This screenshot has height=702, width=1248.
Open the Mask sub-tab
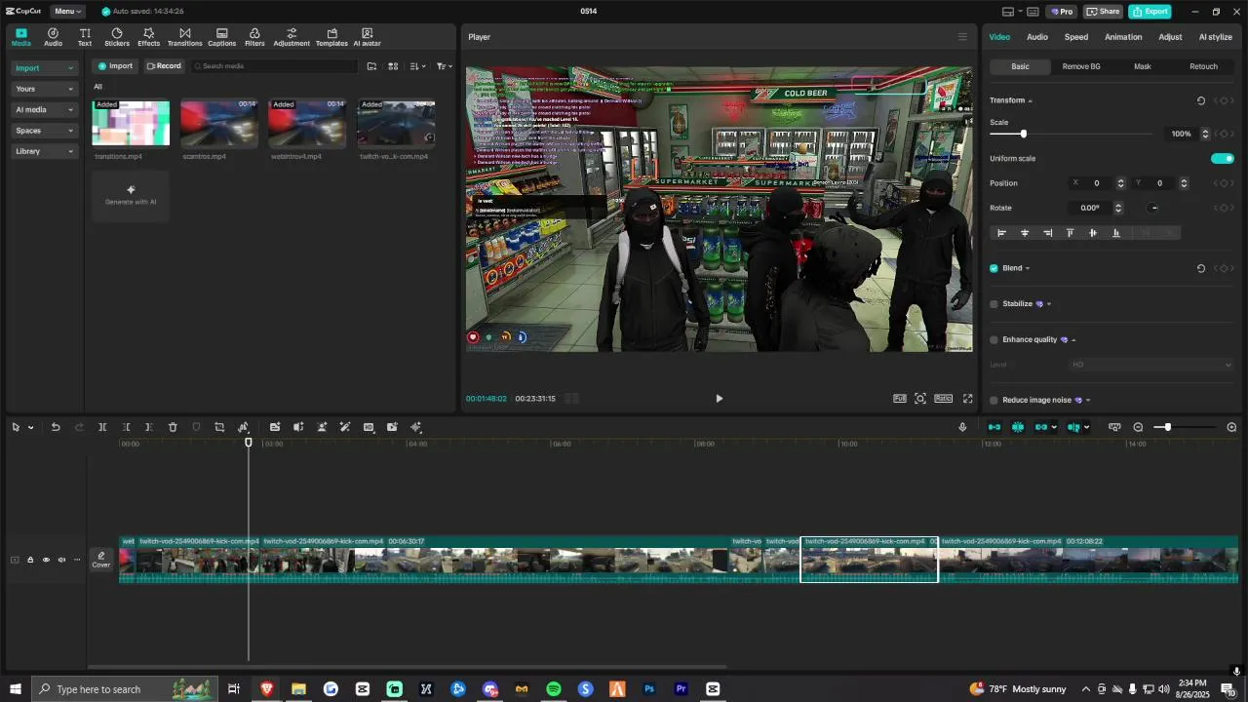(x=1143, y=66)
